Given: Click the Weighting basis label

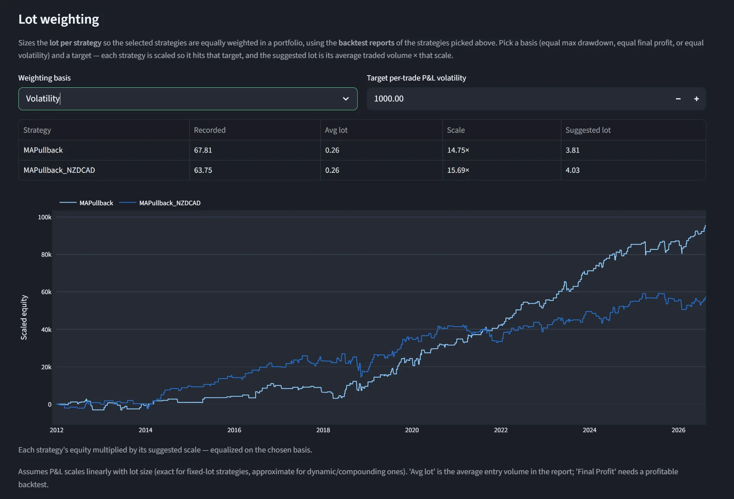Looking at the screenshot, I should point(44,78).
